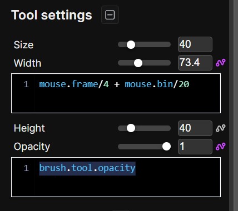The image size is (238, 211).
Task: Focus the Width value field 73.4
Action: coord(195,63)
